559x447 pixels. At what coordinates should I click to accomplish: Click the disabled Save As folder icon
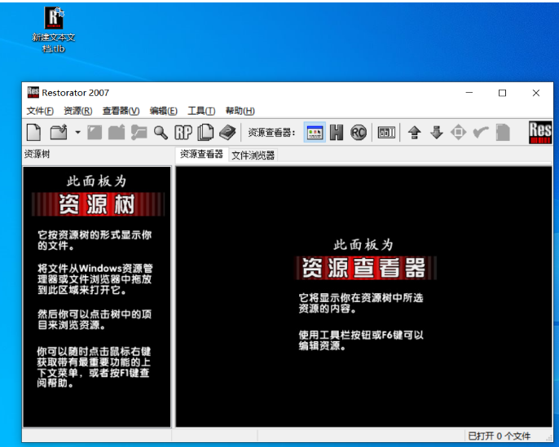click(x=117, y=133)
